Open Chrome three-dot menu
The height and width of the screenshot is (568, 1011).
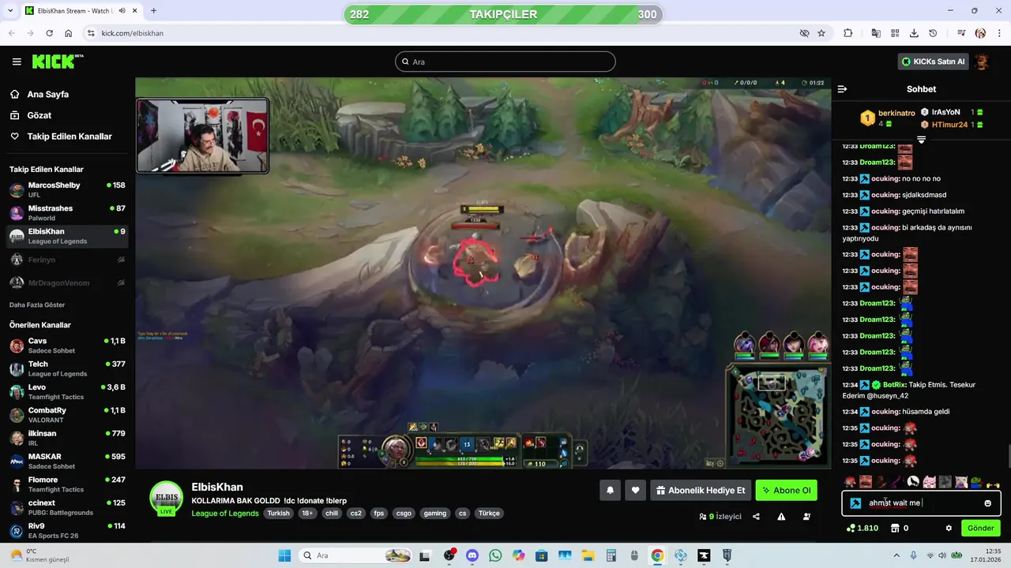click(x=999, y=33)
